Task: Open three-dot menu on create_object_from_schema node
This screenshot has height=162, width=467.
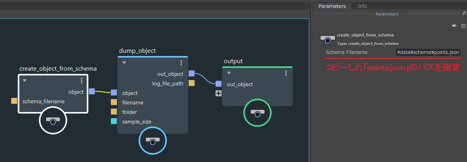Action: (x=81, y=81)
